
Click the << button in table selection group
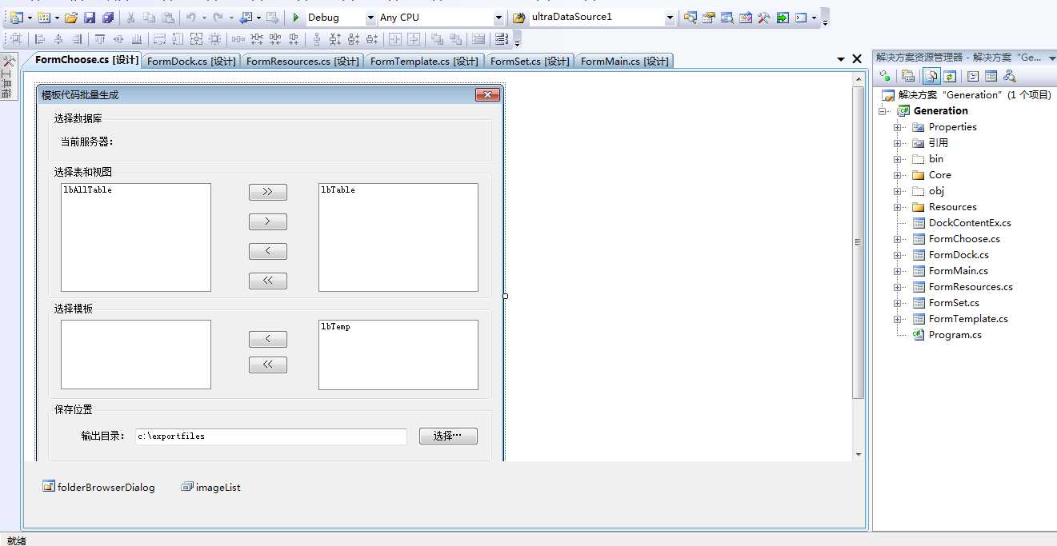pyautogui.click(x=268, y=281)
